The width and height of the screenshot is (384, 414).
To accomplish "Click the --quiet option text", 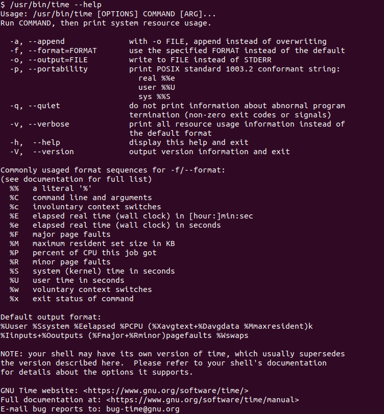I will (x=44, y=106).
